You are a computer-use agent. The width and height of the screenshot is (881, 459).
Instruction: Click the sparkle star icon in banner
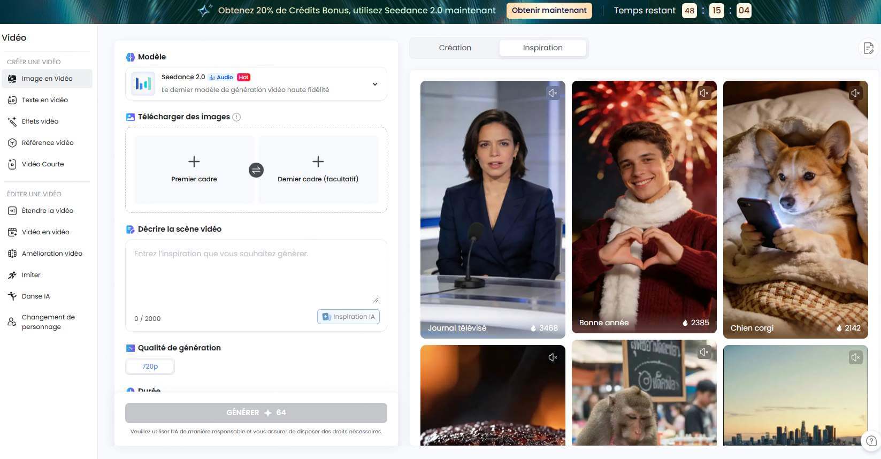[x=204, y=11]
